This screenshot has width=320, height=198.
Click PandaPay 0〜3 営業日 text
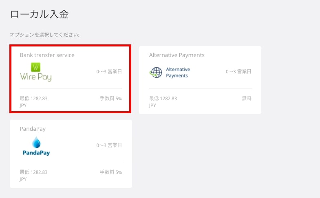pyautogui.click(x=109, y=145)
